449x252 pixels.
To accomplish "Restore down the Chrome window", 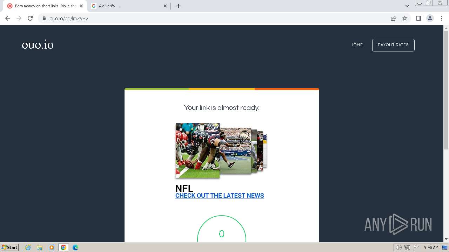I will point(428,3).
